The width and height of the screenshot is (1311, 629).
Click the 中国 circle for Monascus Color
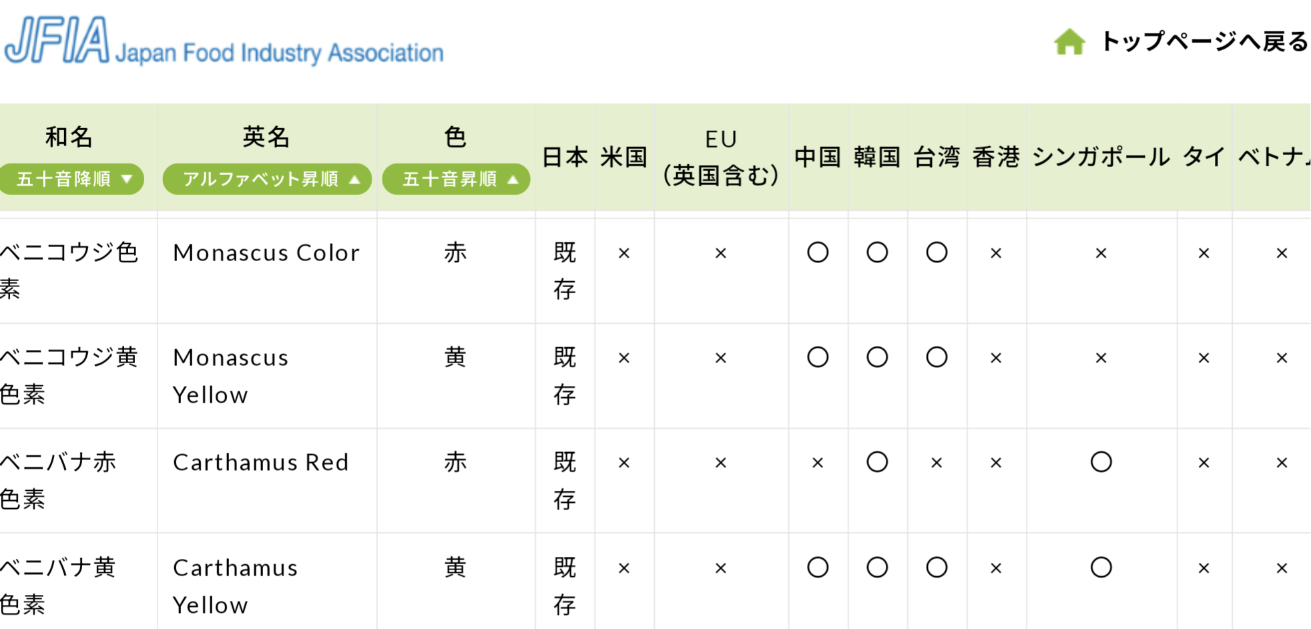(x=818, y=252)
